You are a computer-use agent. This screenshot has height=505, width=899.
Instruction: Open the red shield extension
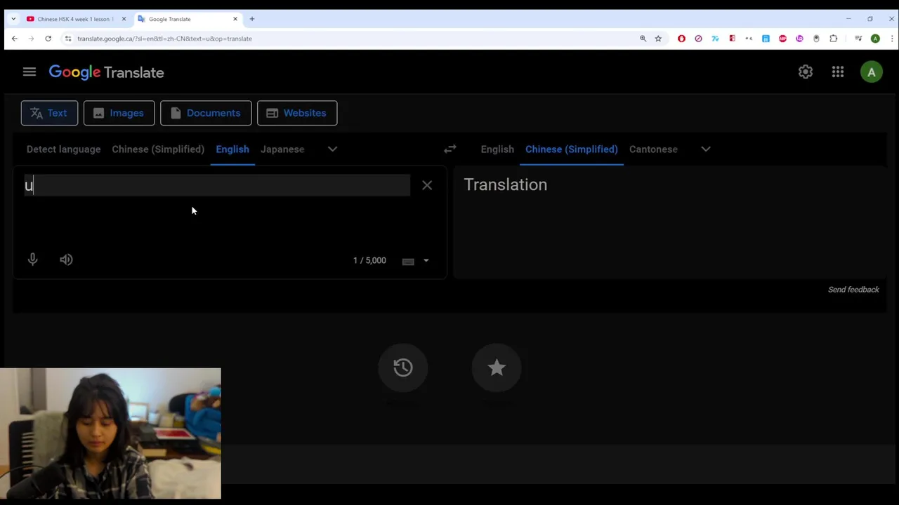(x=681, y=39)
